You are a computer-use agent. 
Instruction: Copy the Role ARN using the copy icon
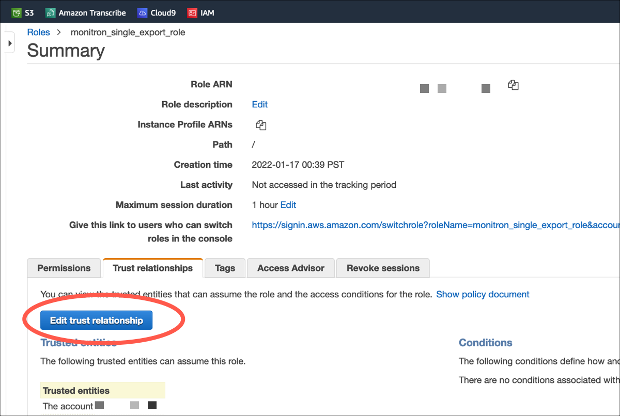(513, 85)
